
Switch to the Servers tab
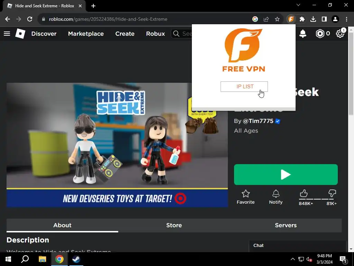pos(286,225)
